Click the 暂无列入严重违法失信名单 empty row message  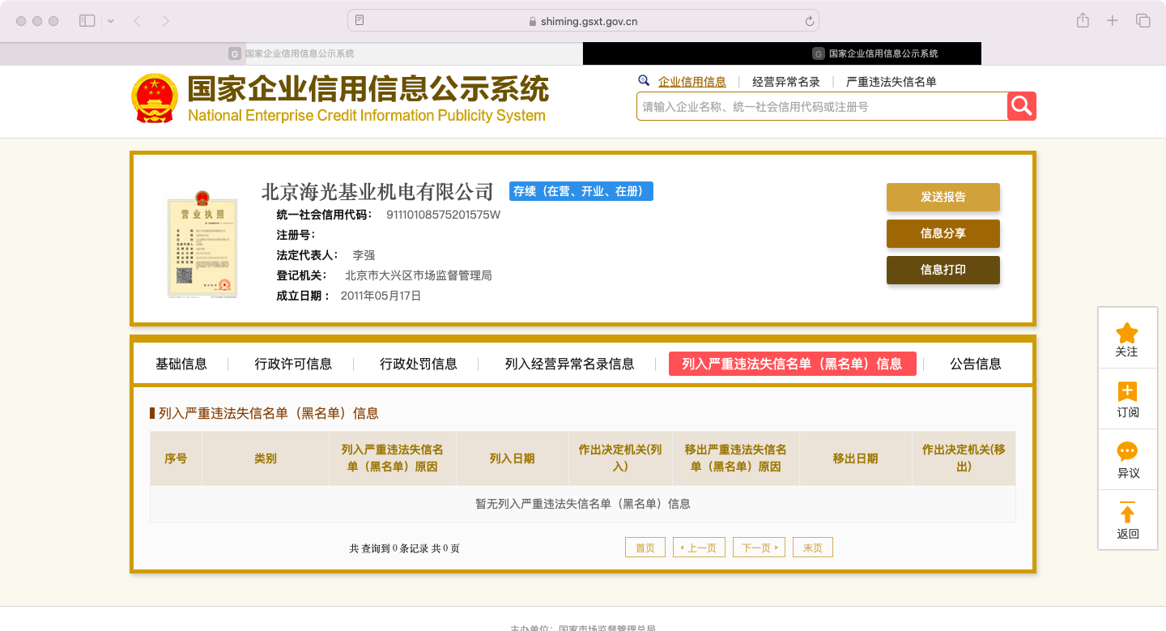[x=583, y=504]
